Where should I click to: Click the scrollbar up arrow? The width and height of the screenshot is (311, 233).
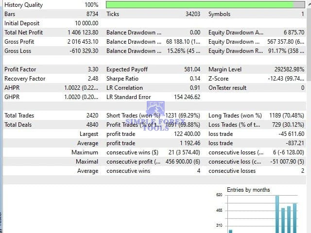(308, 5)
